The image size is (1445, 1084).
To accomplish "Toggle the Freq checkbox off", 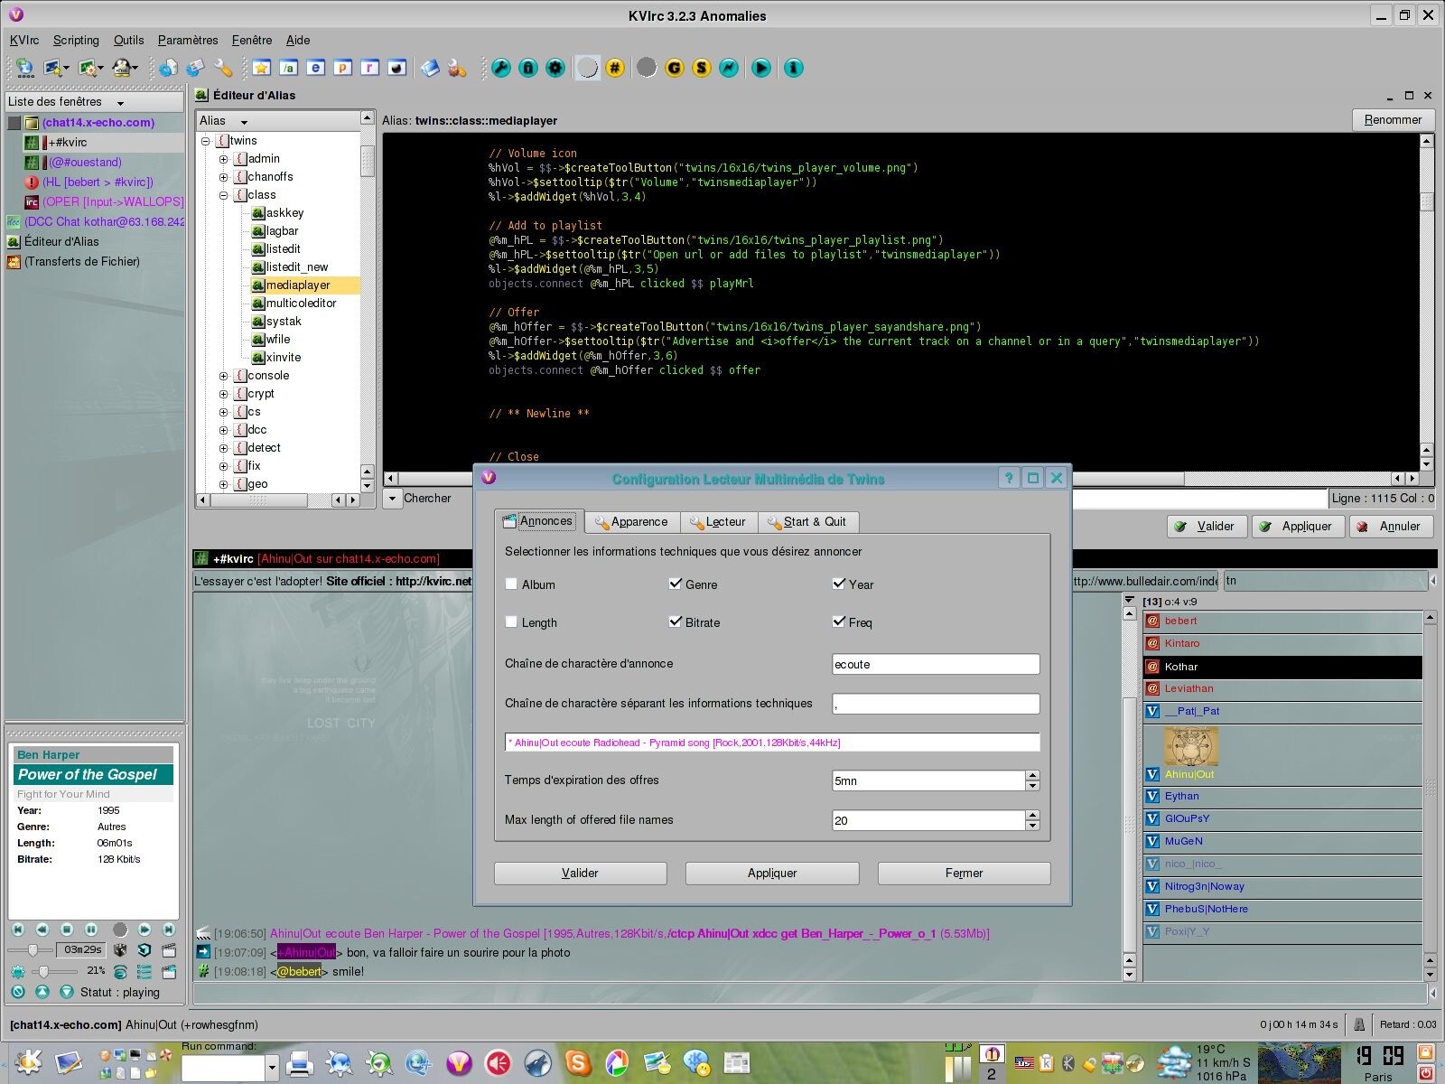I will pos(839,622).
